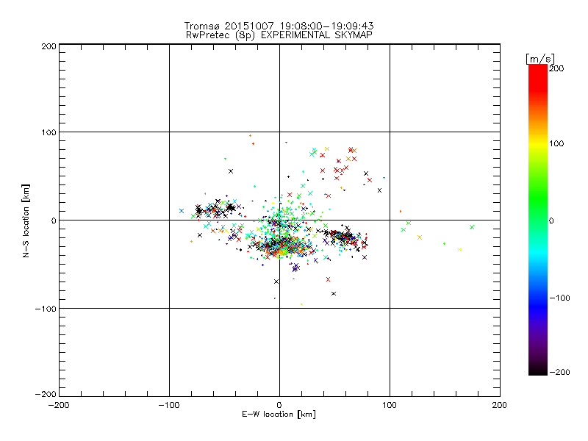Click the yellow cross marker near 165 km east

459,249
